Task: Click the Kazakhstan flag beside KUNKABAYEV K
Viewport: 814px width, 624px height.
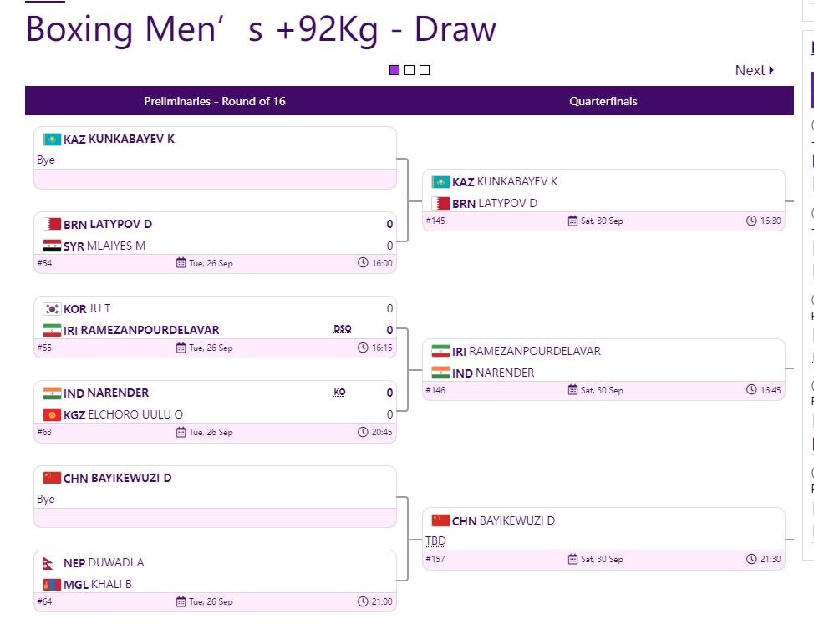Action: click(52, 140)
